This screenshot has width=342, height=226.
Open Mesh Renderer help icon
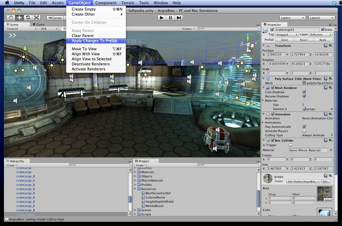tap(326, 88)
